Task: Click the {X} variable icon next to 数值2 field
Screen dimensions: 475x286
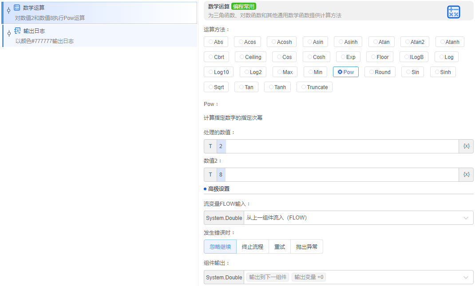Action: tap(466, 174)
